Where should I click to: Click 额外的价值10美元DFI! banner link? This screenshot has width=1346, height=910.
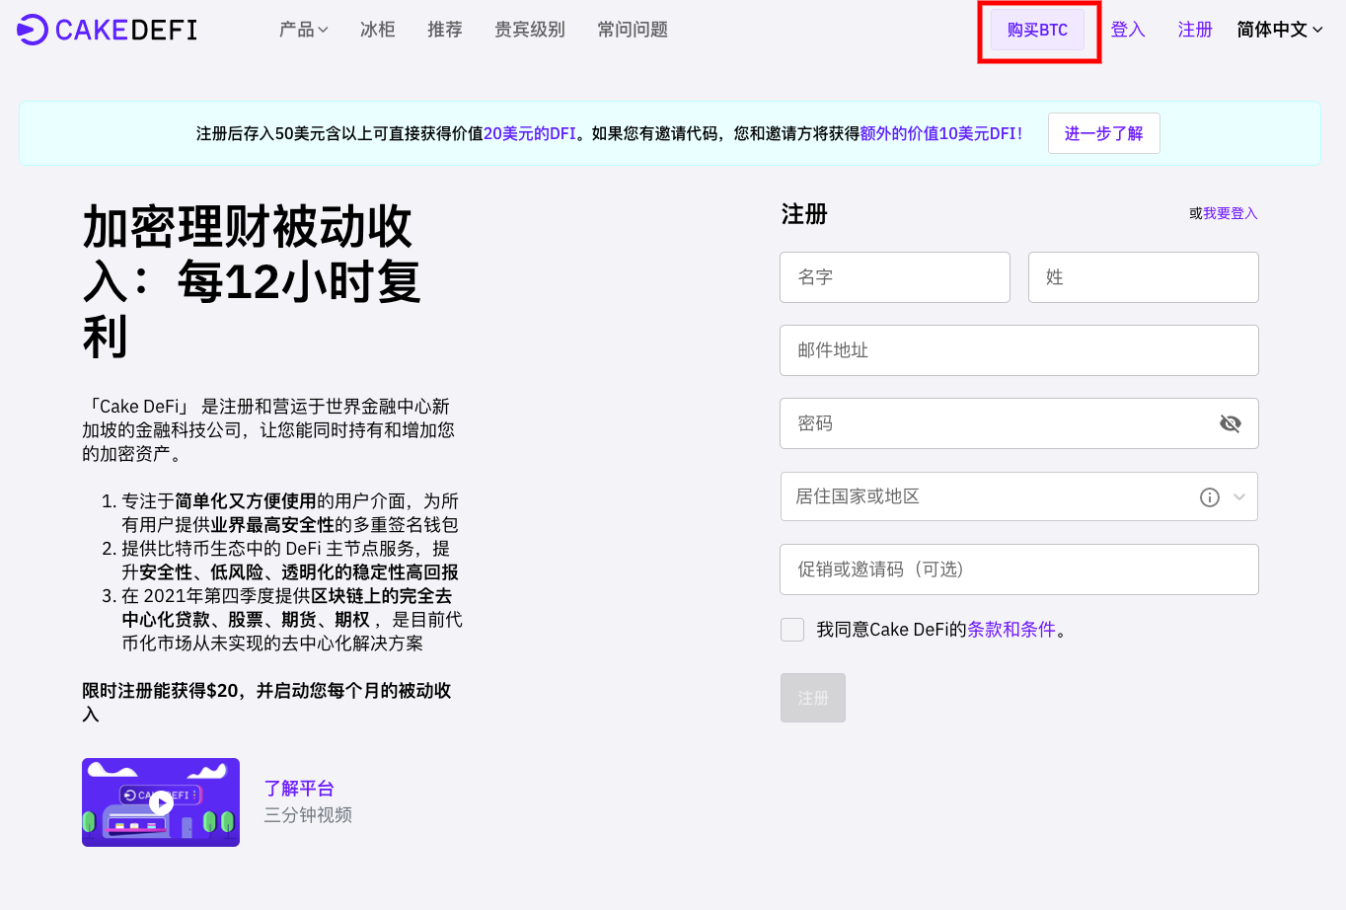(x=941, y=133)
